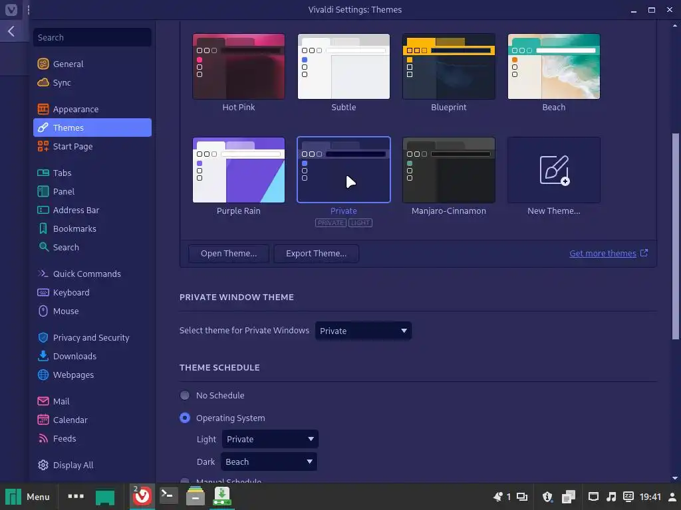The height and width of the screenshot is (510, 681).
Task: Click the network tray icon
Action: point(593,497)
